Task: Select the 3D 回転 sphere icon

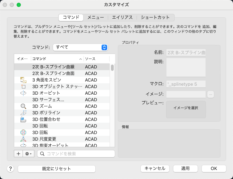Action: click(x=23, y=132)
